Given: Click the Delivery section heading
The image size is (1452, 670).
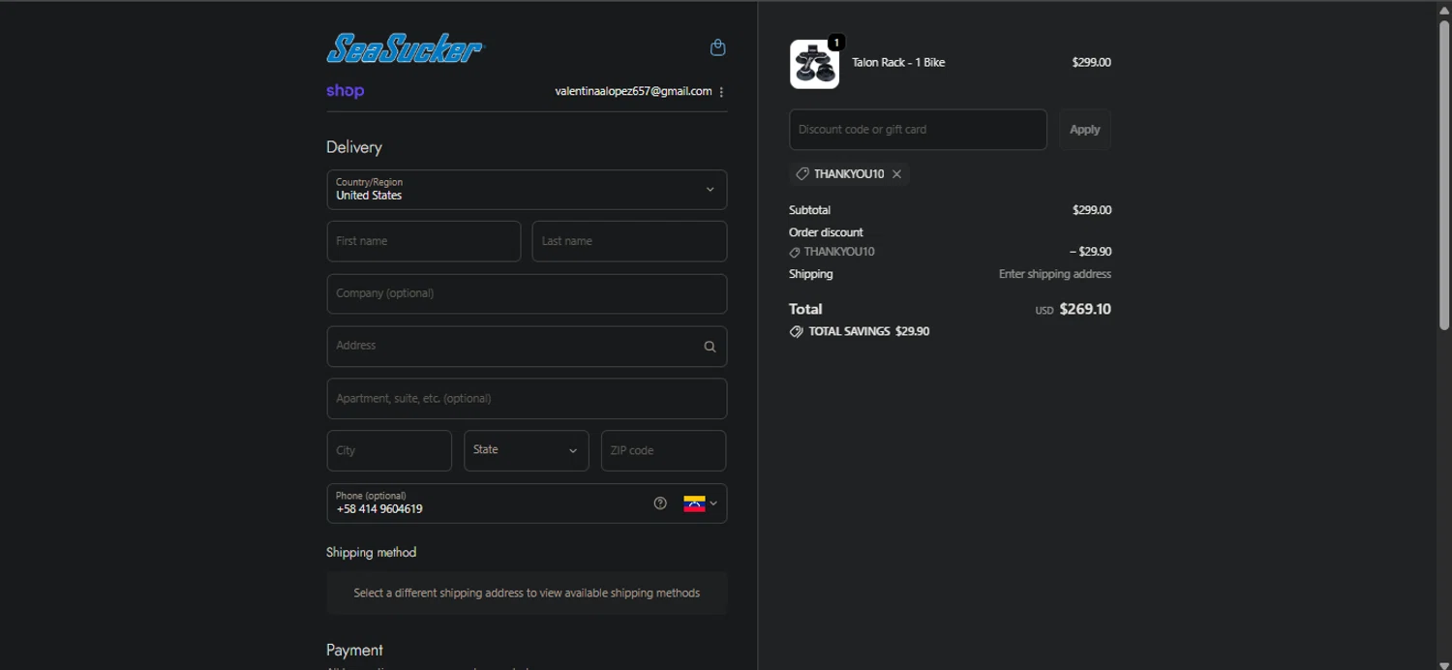Looking at the screenshot, I should coord(354,147).
